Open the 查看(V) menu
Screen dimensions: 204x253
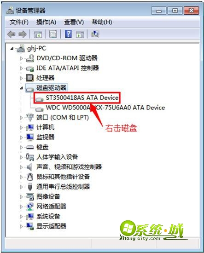74,22
